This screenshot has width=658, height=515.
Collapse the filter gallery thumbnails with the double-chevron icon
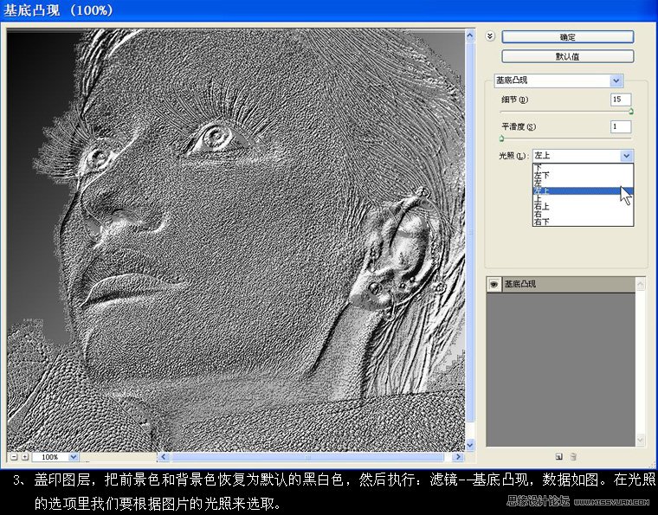tap(490, 36)
